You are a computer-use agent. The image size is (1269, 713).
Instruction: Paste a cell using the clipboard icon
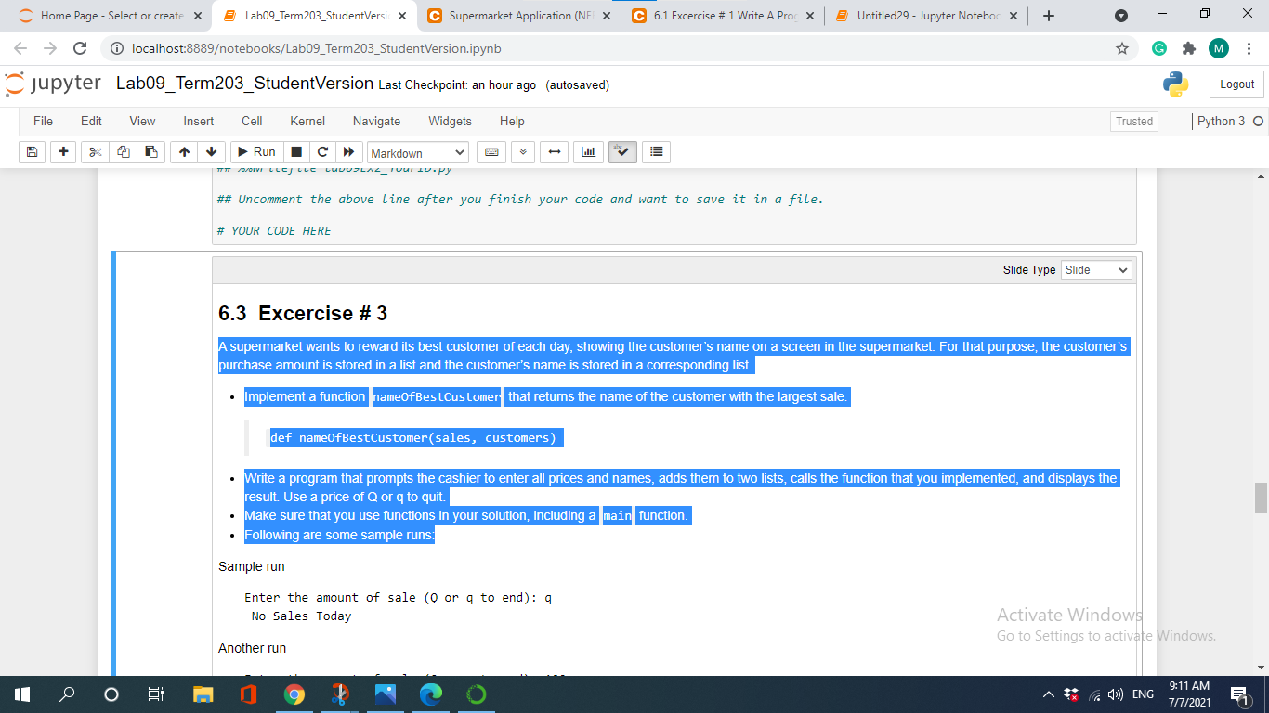150,151
